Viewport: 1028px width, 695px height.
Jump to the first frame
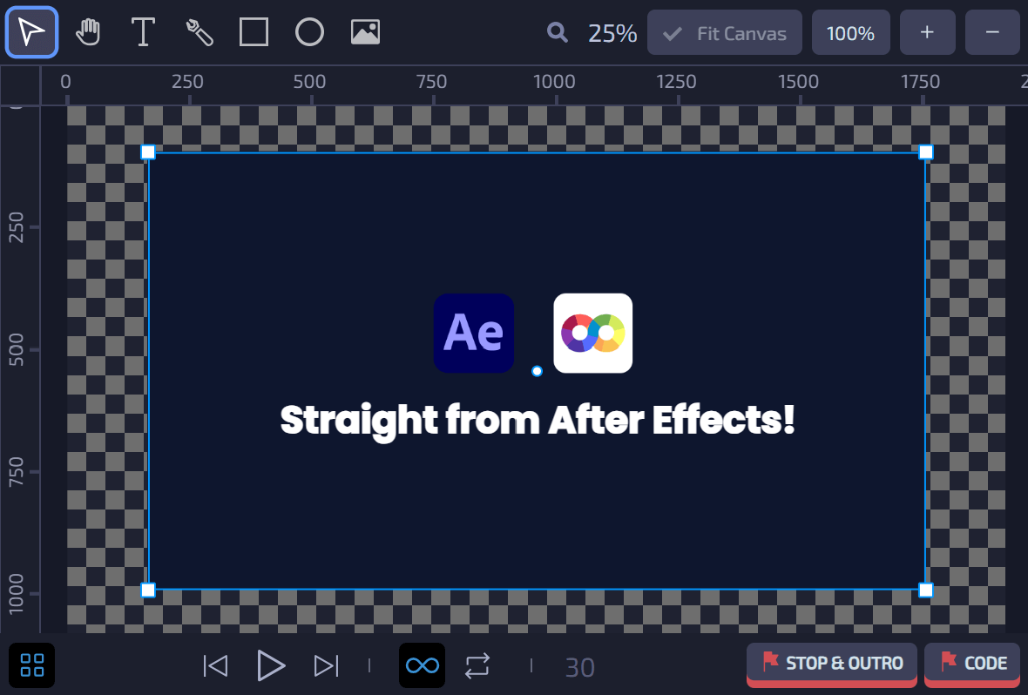215,666
